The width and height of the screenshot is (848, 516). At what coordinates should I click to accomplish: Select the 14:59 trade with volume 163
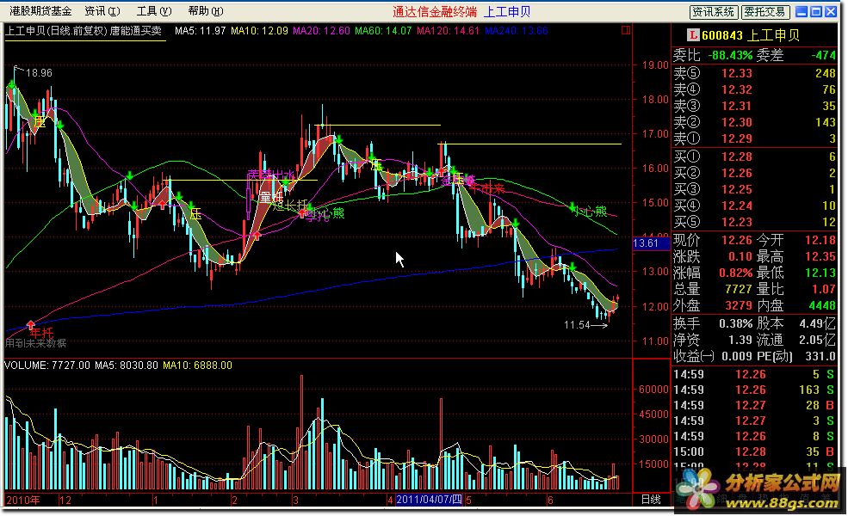tap(754, 390)
